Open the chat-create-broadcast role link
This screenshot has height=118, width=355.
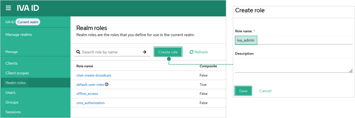[x=94, y=75]
